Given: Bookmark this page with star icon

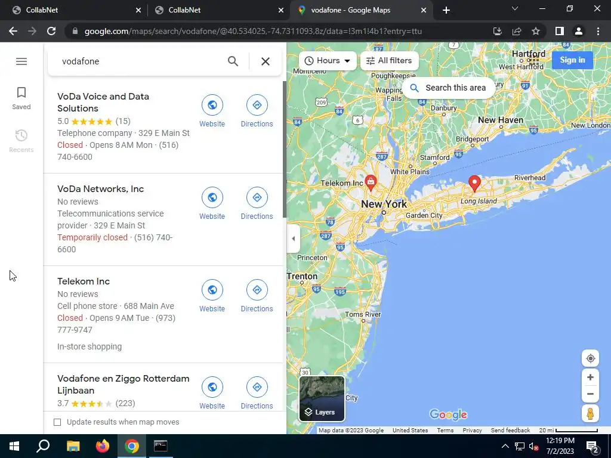Looking at the screenshot, I should (536, 31).
